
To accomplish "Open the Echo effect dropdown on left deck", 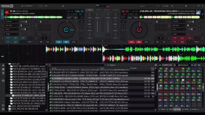I will (x=12, y=29).
